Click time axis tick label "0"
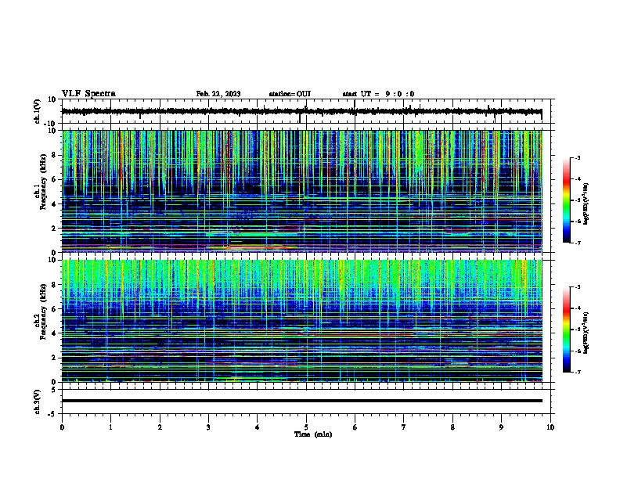The image size is (620, 479). [x=62, y=427]
